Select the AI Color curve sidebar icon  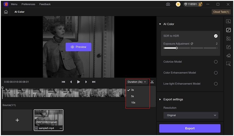click(x=228, y=30)
